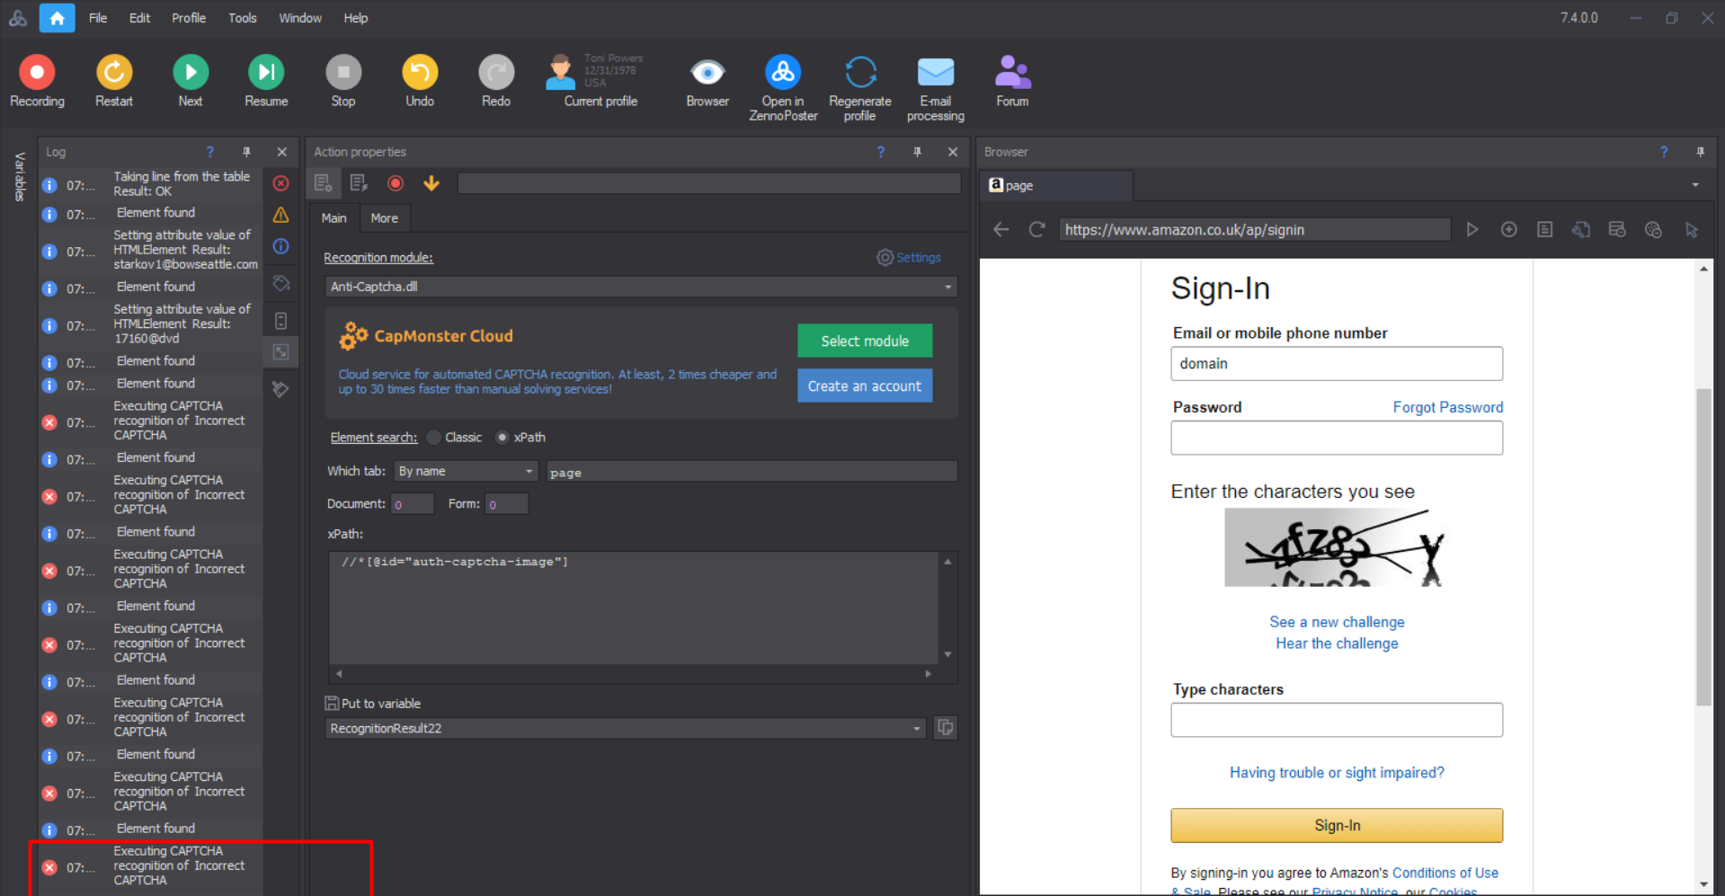
Task: Click the xPath text area
Action: pos(634,607)
